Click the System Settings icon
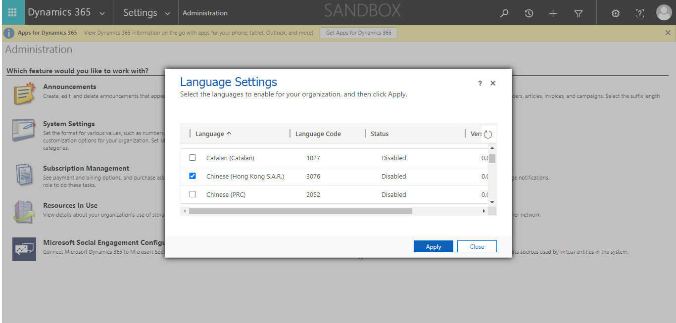This screenshot has width=676, height=323. [24, 131]
